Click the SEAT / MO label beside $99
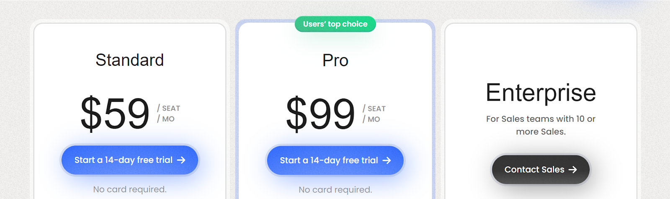The height and width of the screenshot is (199, 670). (x=374, y=114)
